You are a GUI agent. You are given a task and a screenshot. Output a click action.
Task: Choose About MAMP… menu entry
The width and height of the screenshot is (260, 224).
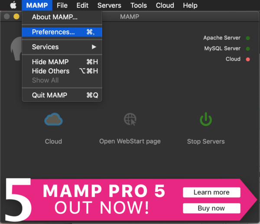point(62,17)
